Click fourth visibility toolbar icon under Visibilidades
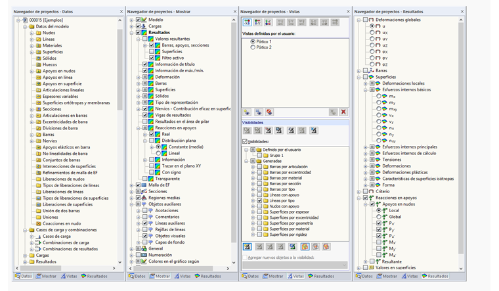Viewport: 499px width, 291px height. tap(279, 130)
